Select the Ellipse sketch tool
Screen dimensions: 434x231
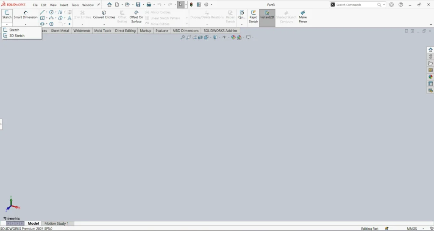click(60, 18)
